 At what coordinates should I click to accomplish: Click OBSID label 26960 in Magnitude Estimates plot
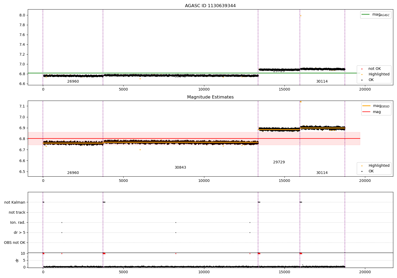point(73,173)
